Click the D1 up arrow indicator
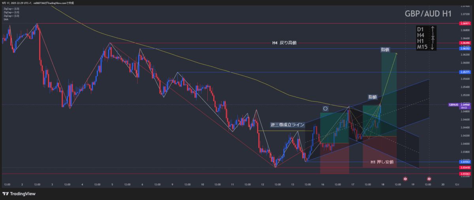 point(433,29)
